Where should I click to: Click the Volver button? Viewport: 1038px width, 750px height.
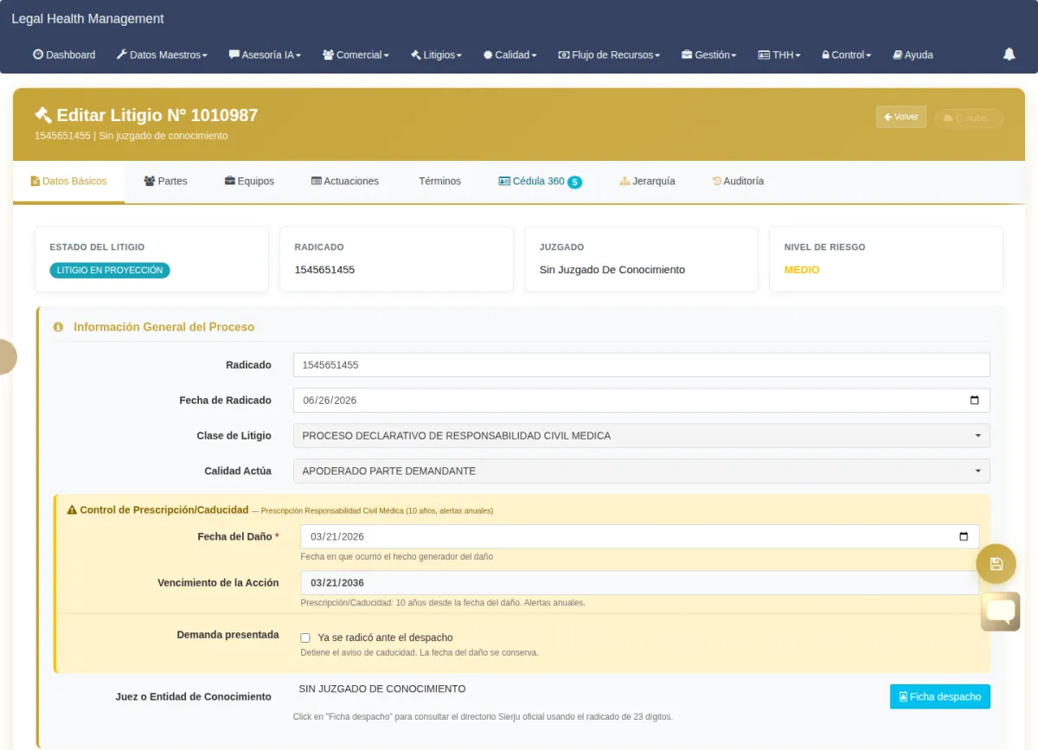coord(901,117)
